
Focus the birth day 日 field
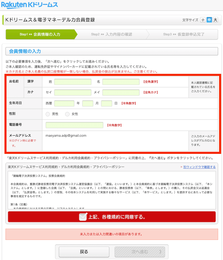[106, 103]
